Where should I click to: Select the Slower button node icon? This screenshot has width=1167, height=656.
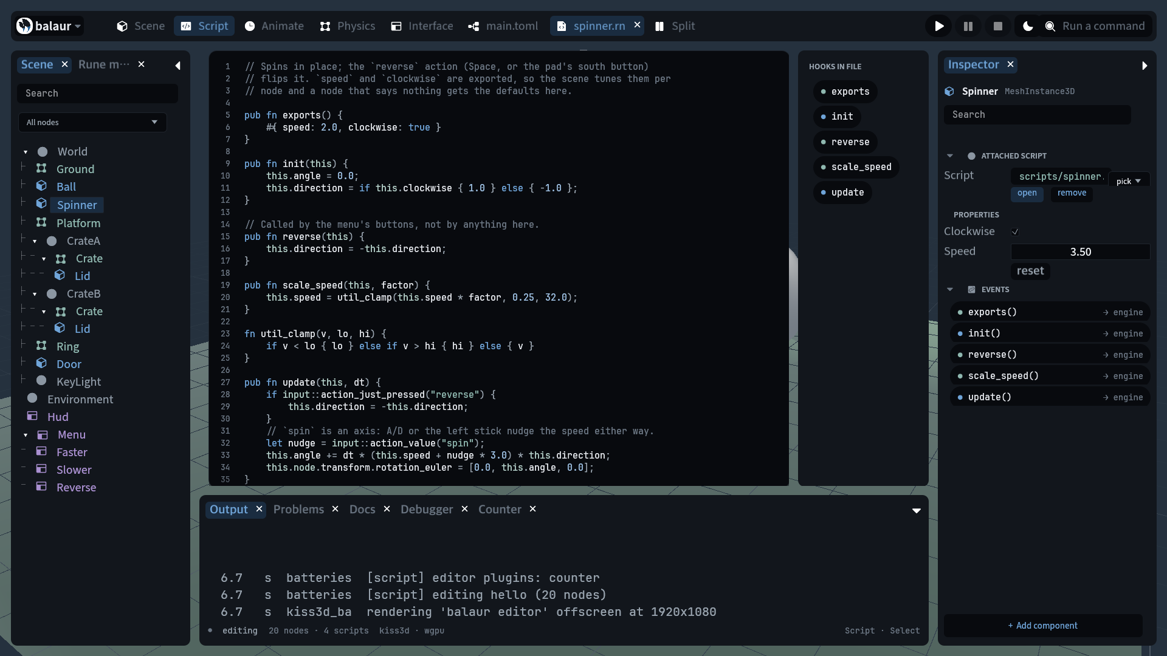pos(41,469)
